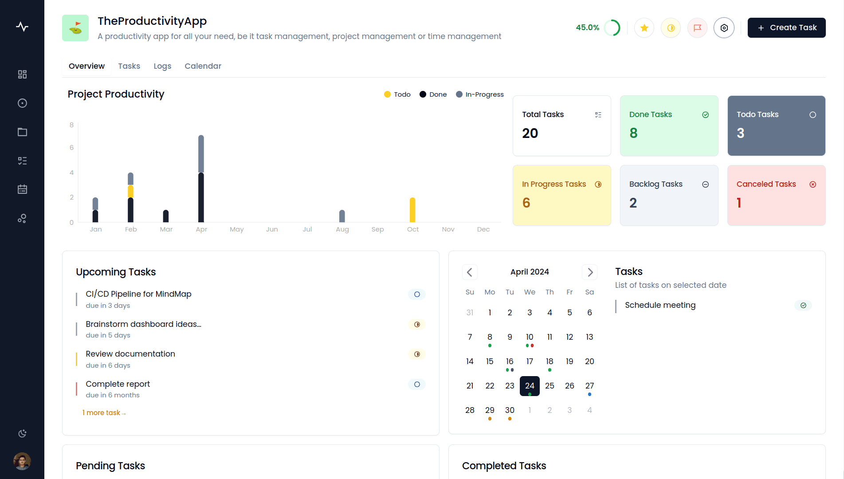Toggle the Done legend in Project Productivity
Screen dimensions: 844x479
[433, 94]
